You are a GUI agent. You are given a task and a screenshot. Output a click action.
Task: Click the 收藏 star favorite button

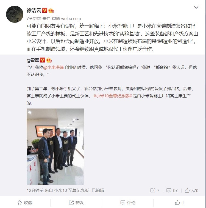[25, 203]
